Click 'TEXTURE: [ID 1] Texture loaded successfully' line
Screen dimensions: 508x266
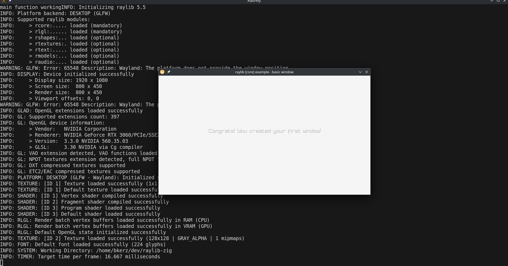point(79,184)
